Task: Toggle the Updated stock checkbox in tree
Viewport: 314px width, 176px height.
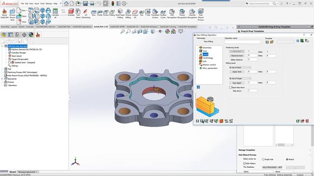Action: point(9,63)
